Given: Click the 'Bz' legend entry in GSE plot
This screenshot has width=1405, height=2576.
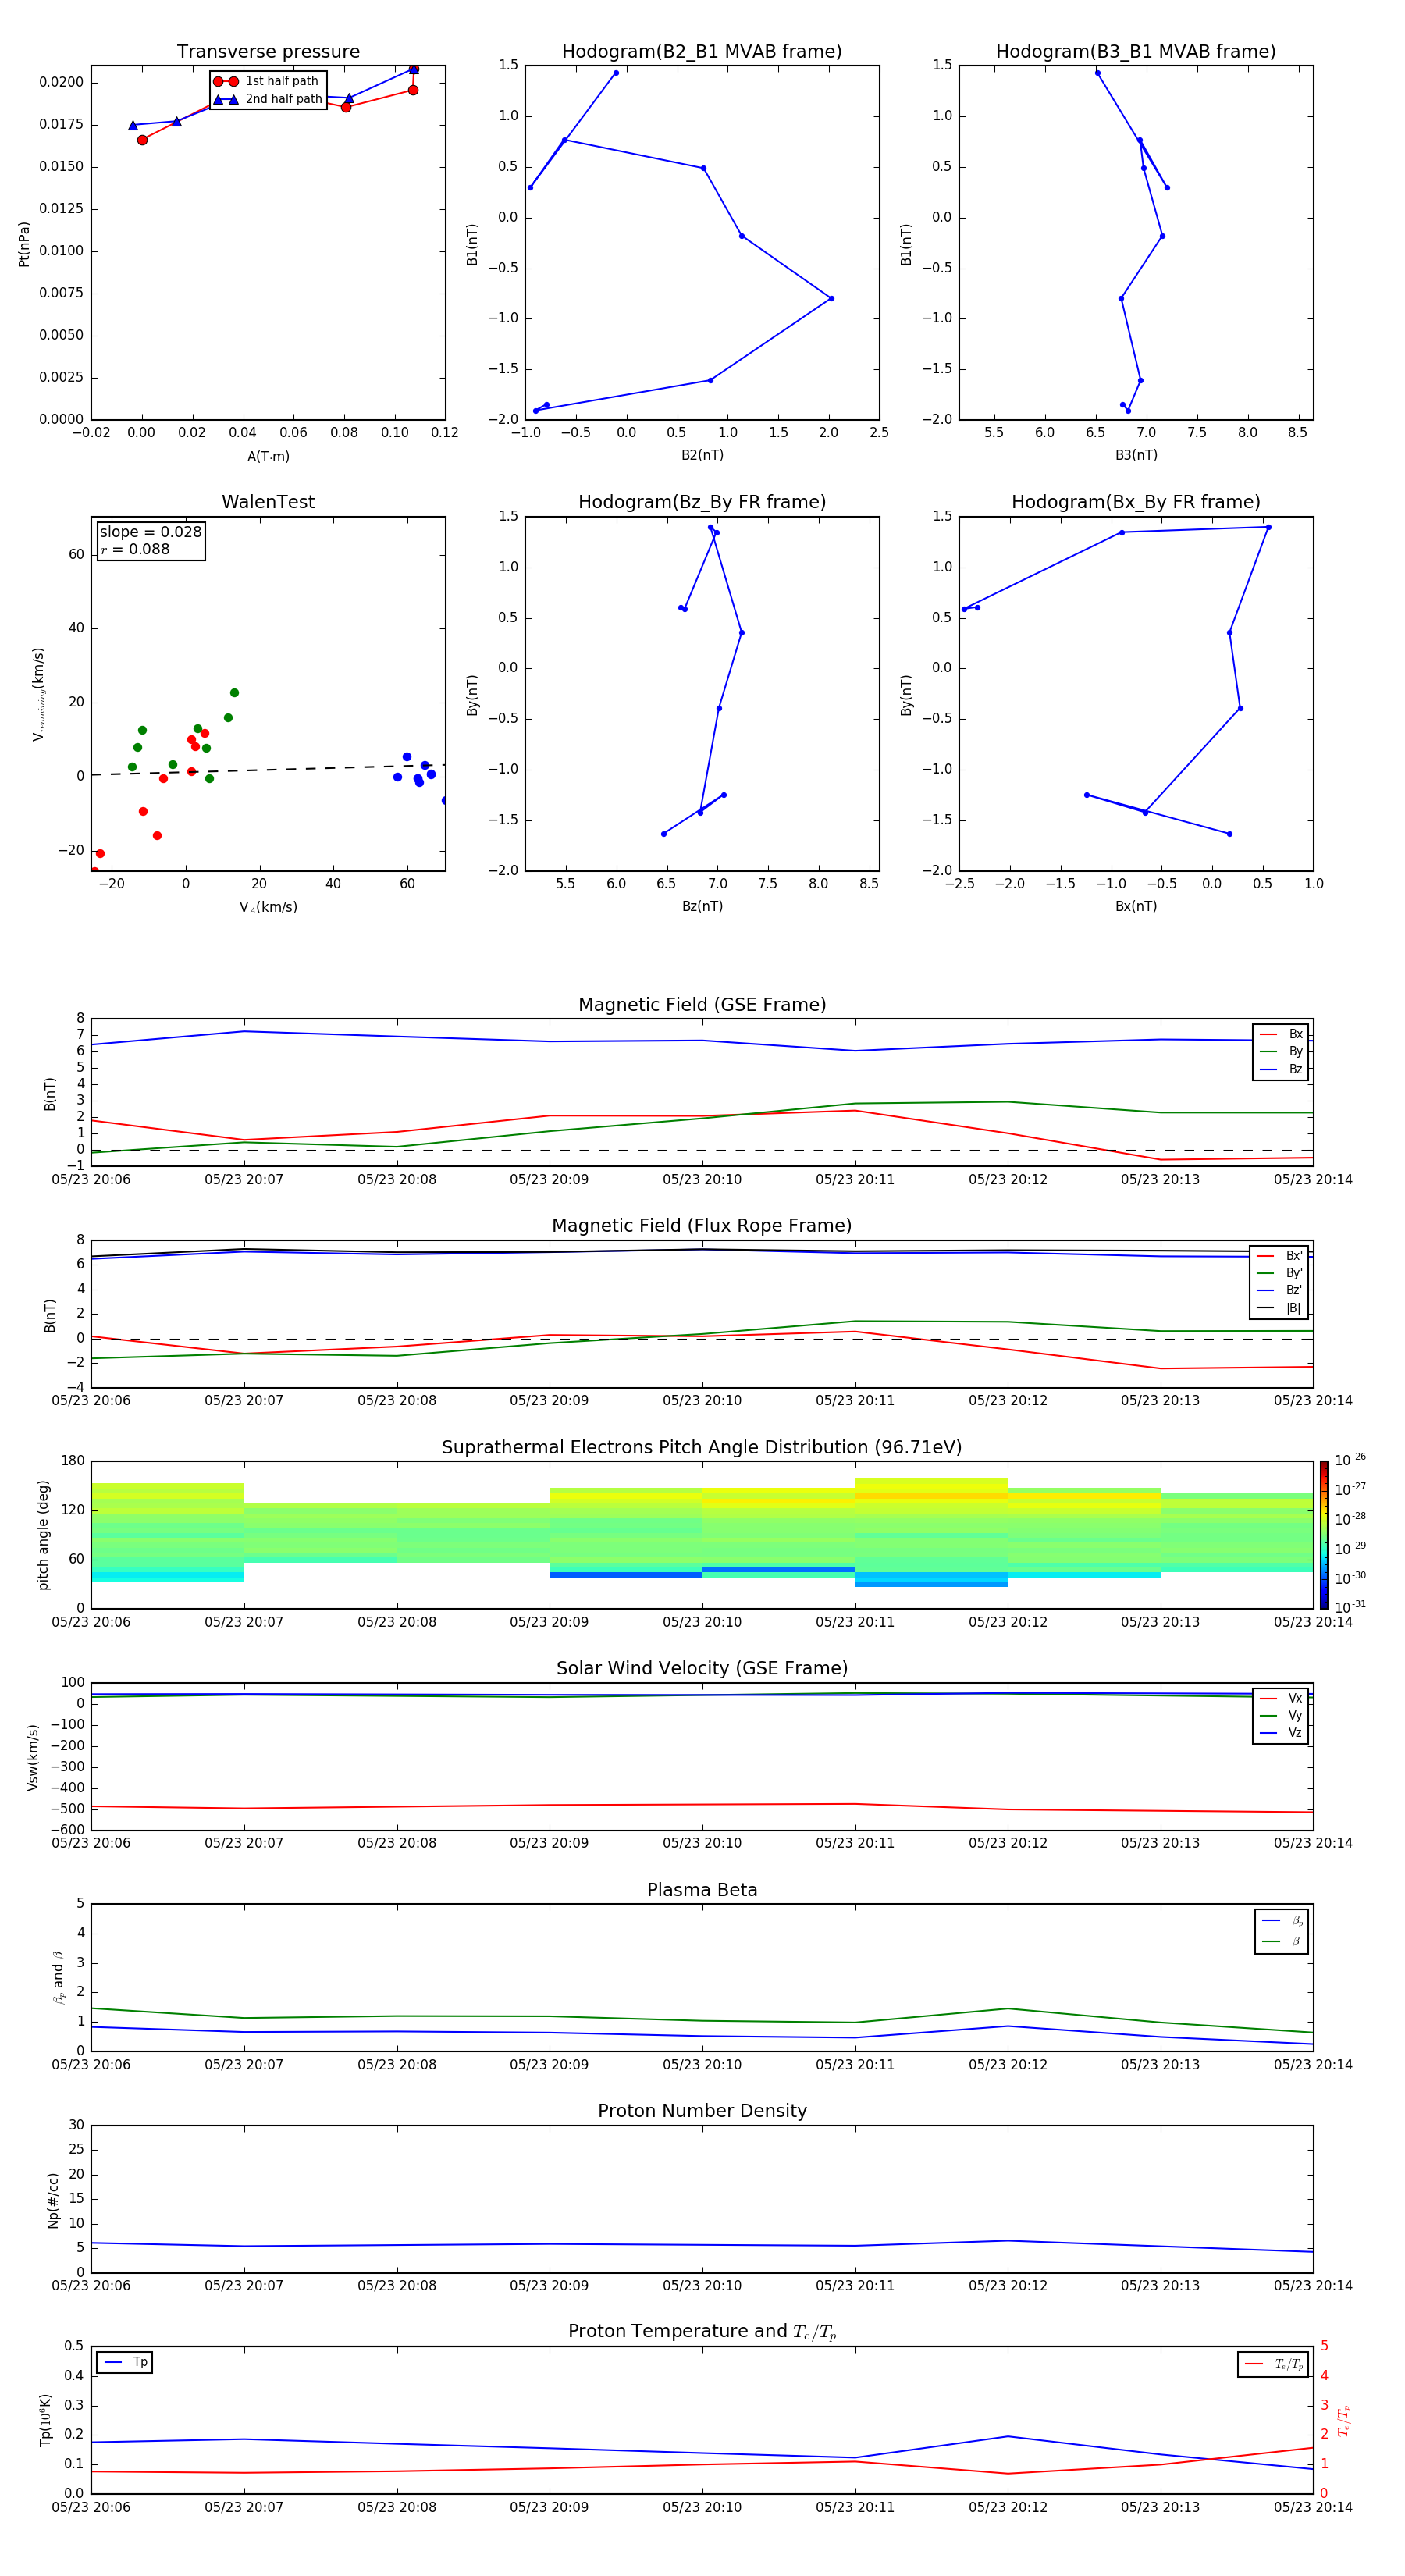Looking at the screenshot, I should pos(1281,1070).
